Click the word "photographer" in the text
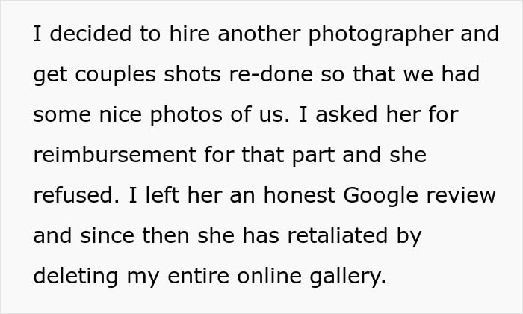The height and width of the screenshot is (314, 523). click(380, 34)
